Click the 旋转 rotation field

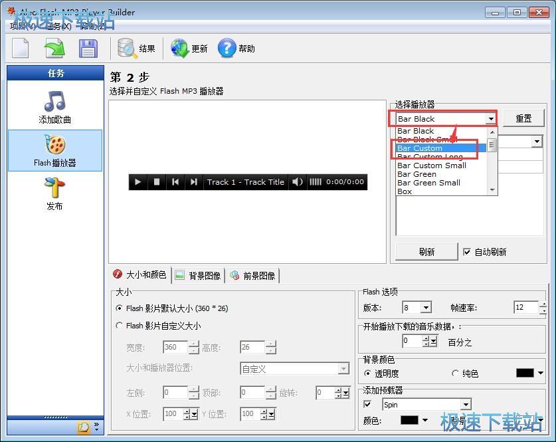click(325, 393)
